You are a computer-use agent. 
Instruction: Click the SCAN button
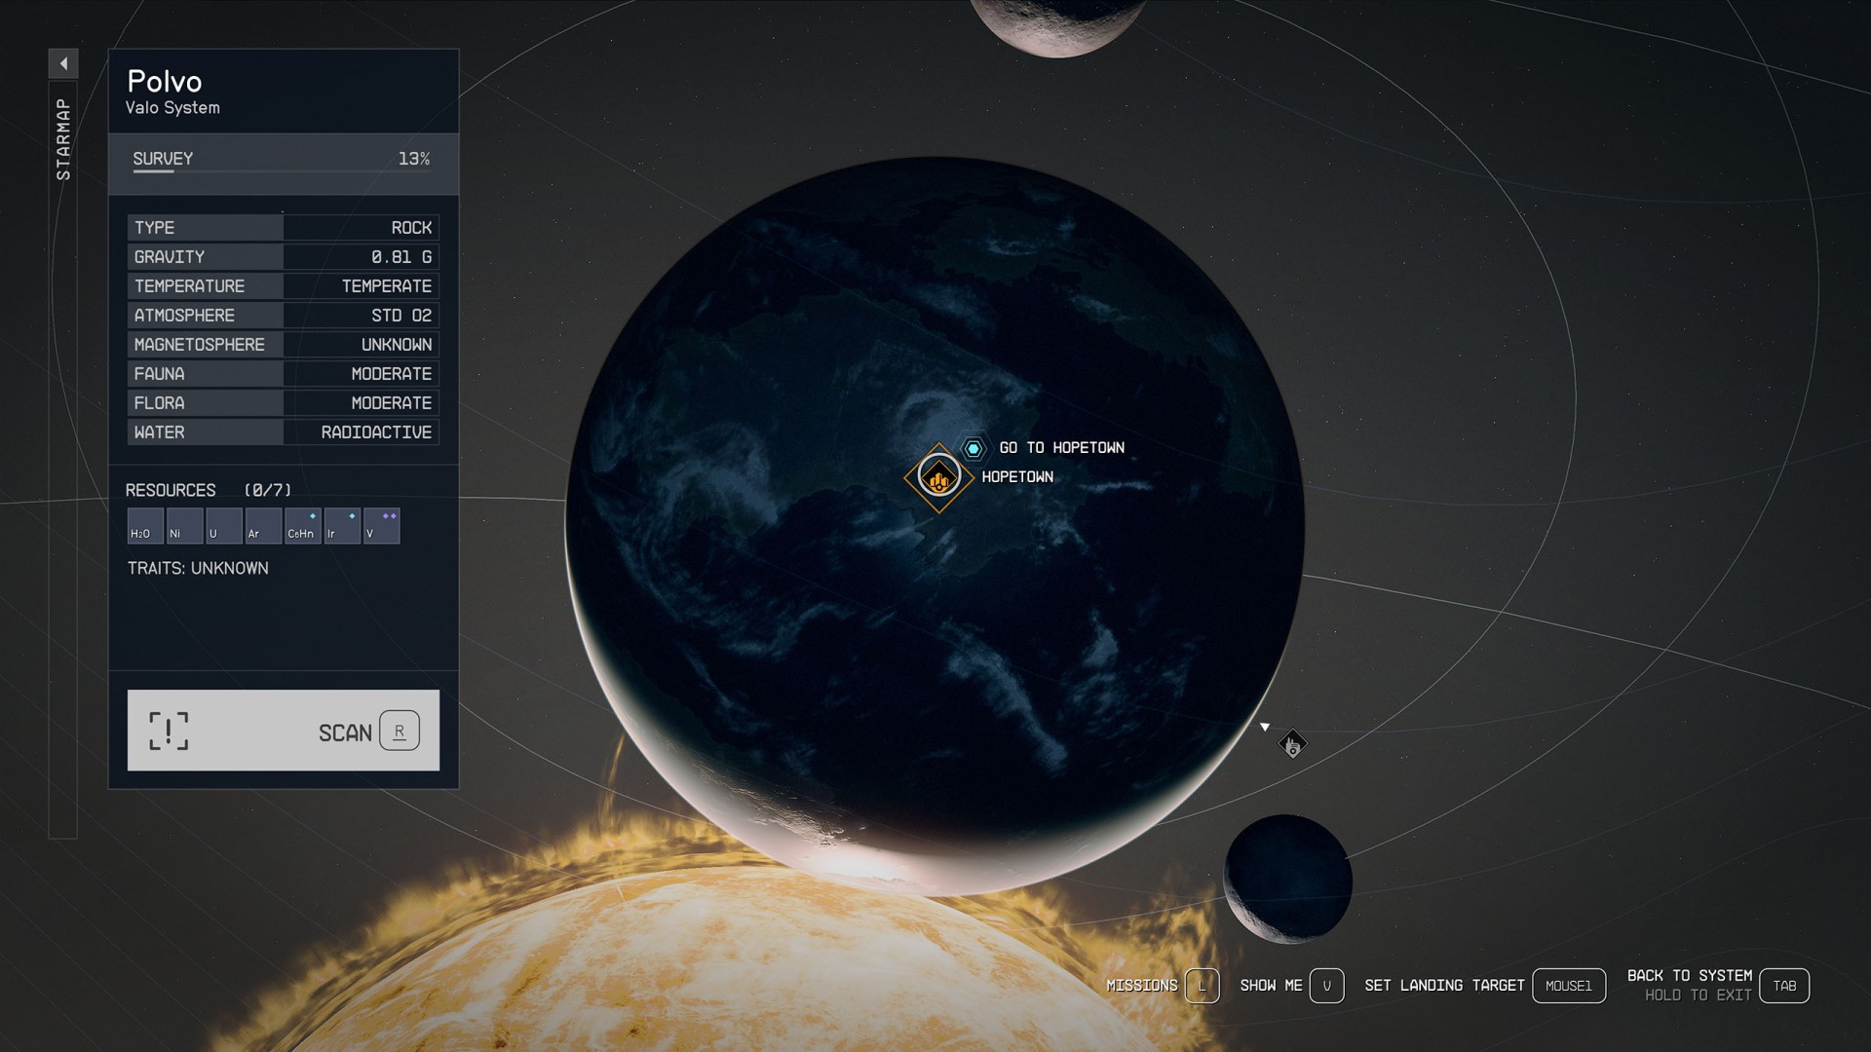click(x=284, y=731)
